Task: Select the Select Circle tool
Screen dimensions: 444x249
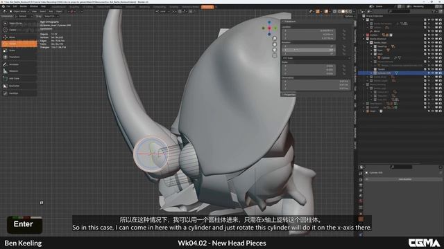Action: pos(19,24)
